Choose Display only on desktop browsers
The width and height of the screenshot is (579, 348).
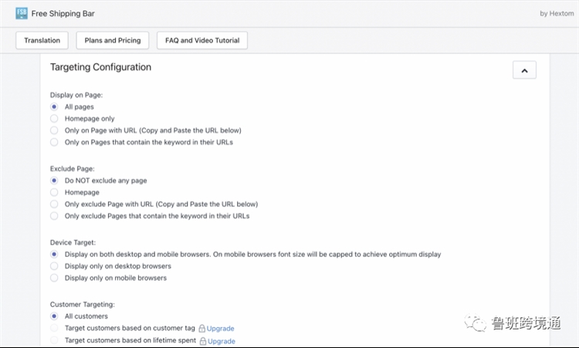coord(54,266)
